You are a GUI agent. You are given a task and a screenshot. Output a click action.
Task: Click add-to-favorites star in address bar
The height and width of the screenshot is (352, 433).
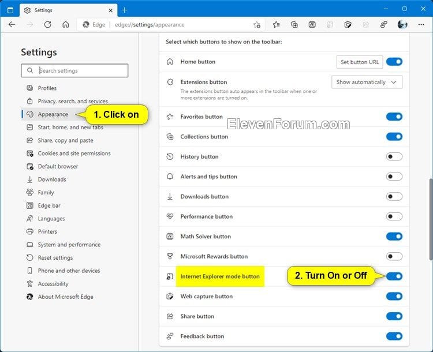tap(257, 25)
